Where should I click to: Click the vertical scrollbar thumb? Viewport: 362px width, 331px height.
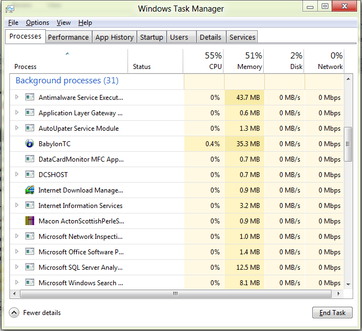click(348, 144)
